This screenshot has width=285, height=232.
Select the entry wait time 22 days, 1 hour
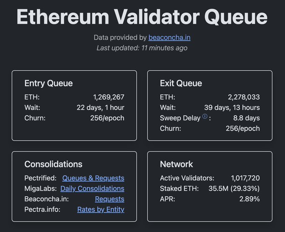pyautogui.click(x=101, y=107)
